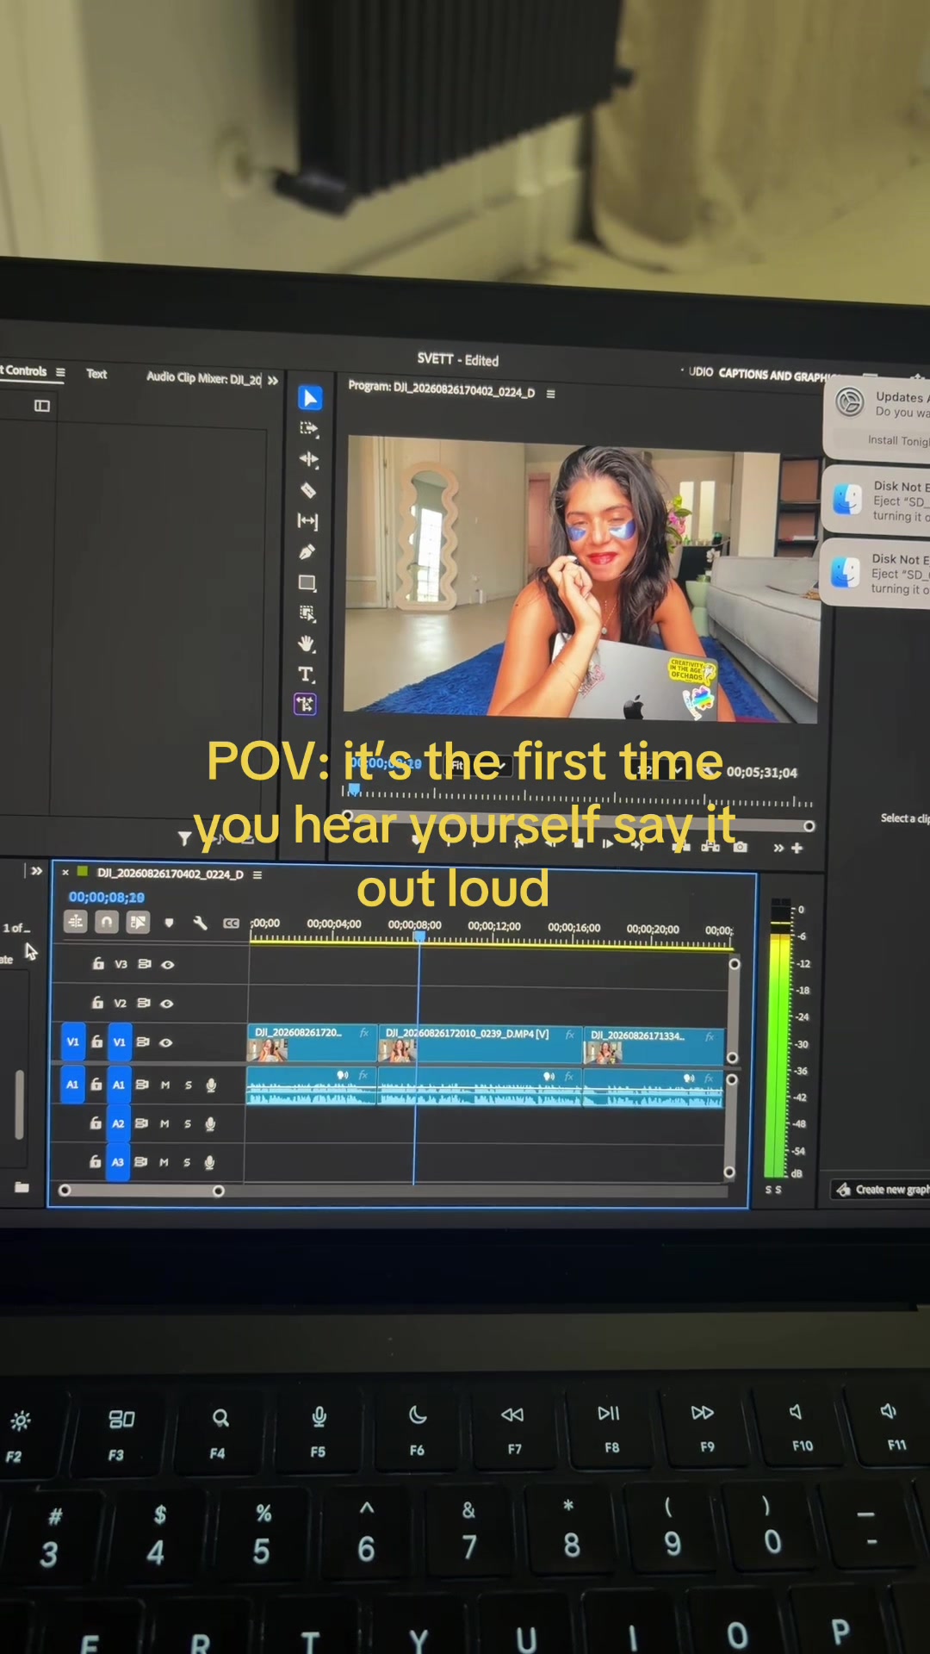Click the folder icon below the project panel
The image size is (930, 1654).
22,1187
